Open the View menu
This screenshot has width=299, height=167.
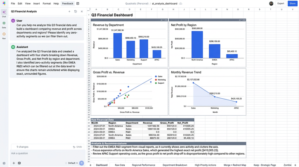pos(28,3)
